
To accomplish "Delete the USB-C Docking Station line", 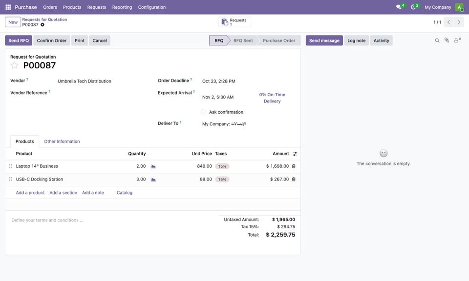I will tap(294, 179).
